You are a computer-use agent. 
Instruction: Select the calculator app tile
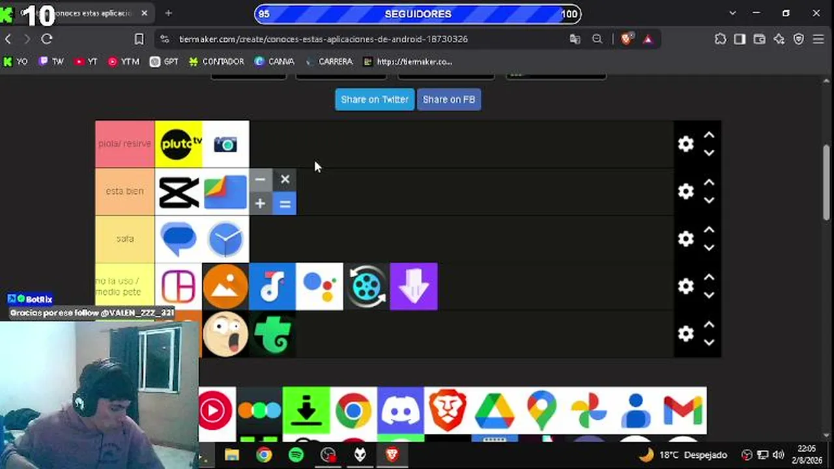272,192
